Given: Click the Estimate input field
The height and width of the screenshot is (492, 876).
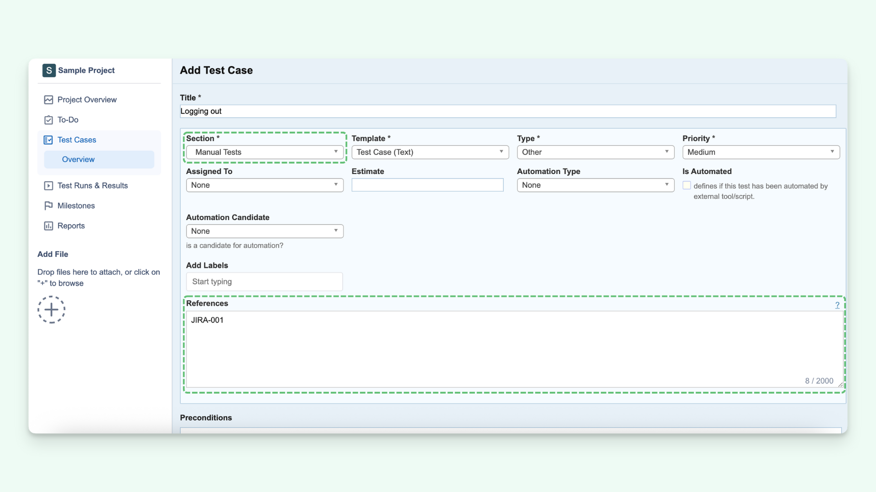Looking at the screenshot, I should click(427, 184).
